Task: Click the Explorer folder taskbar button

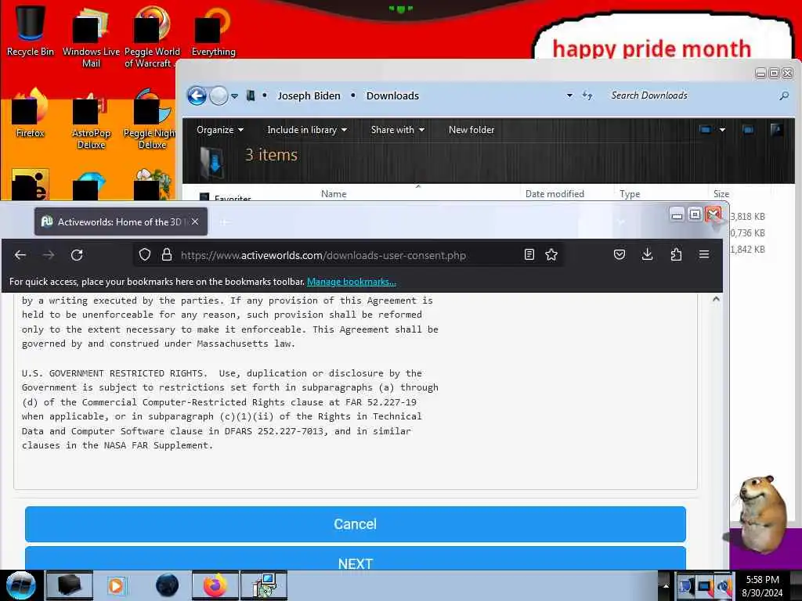Action: [70, 585]
